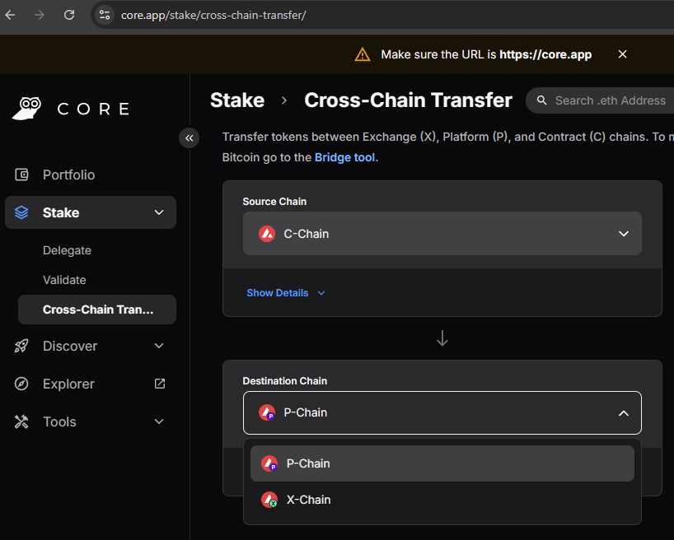
Task: Open Discover via its compass icon
Action: (21, 346)
